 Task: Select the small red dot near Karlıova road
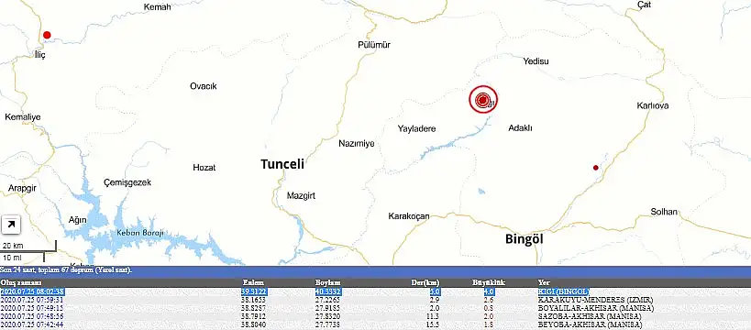[596, 168]
